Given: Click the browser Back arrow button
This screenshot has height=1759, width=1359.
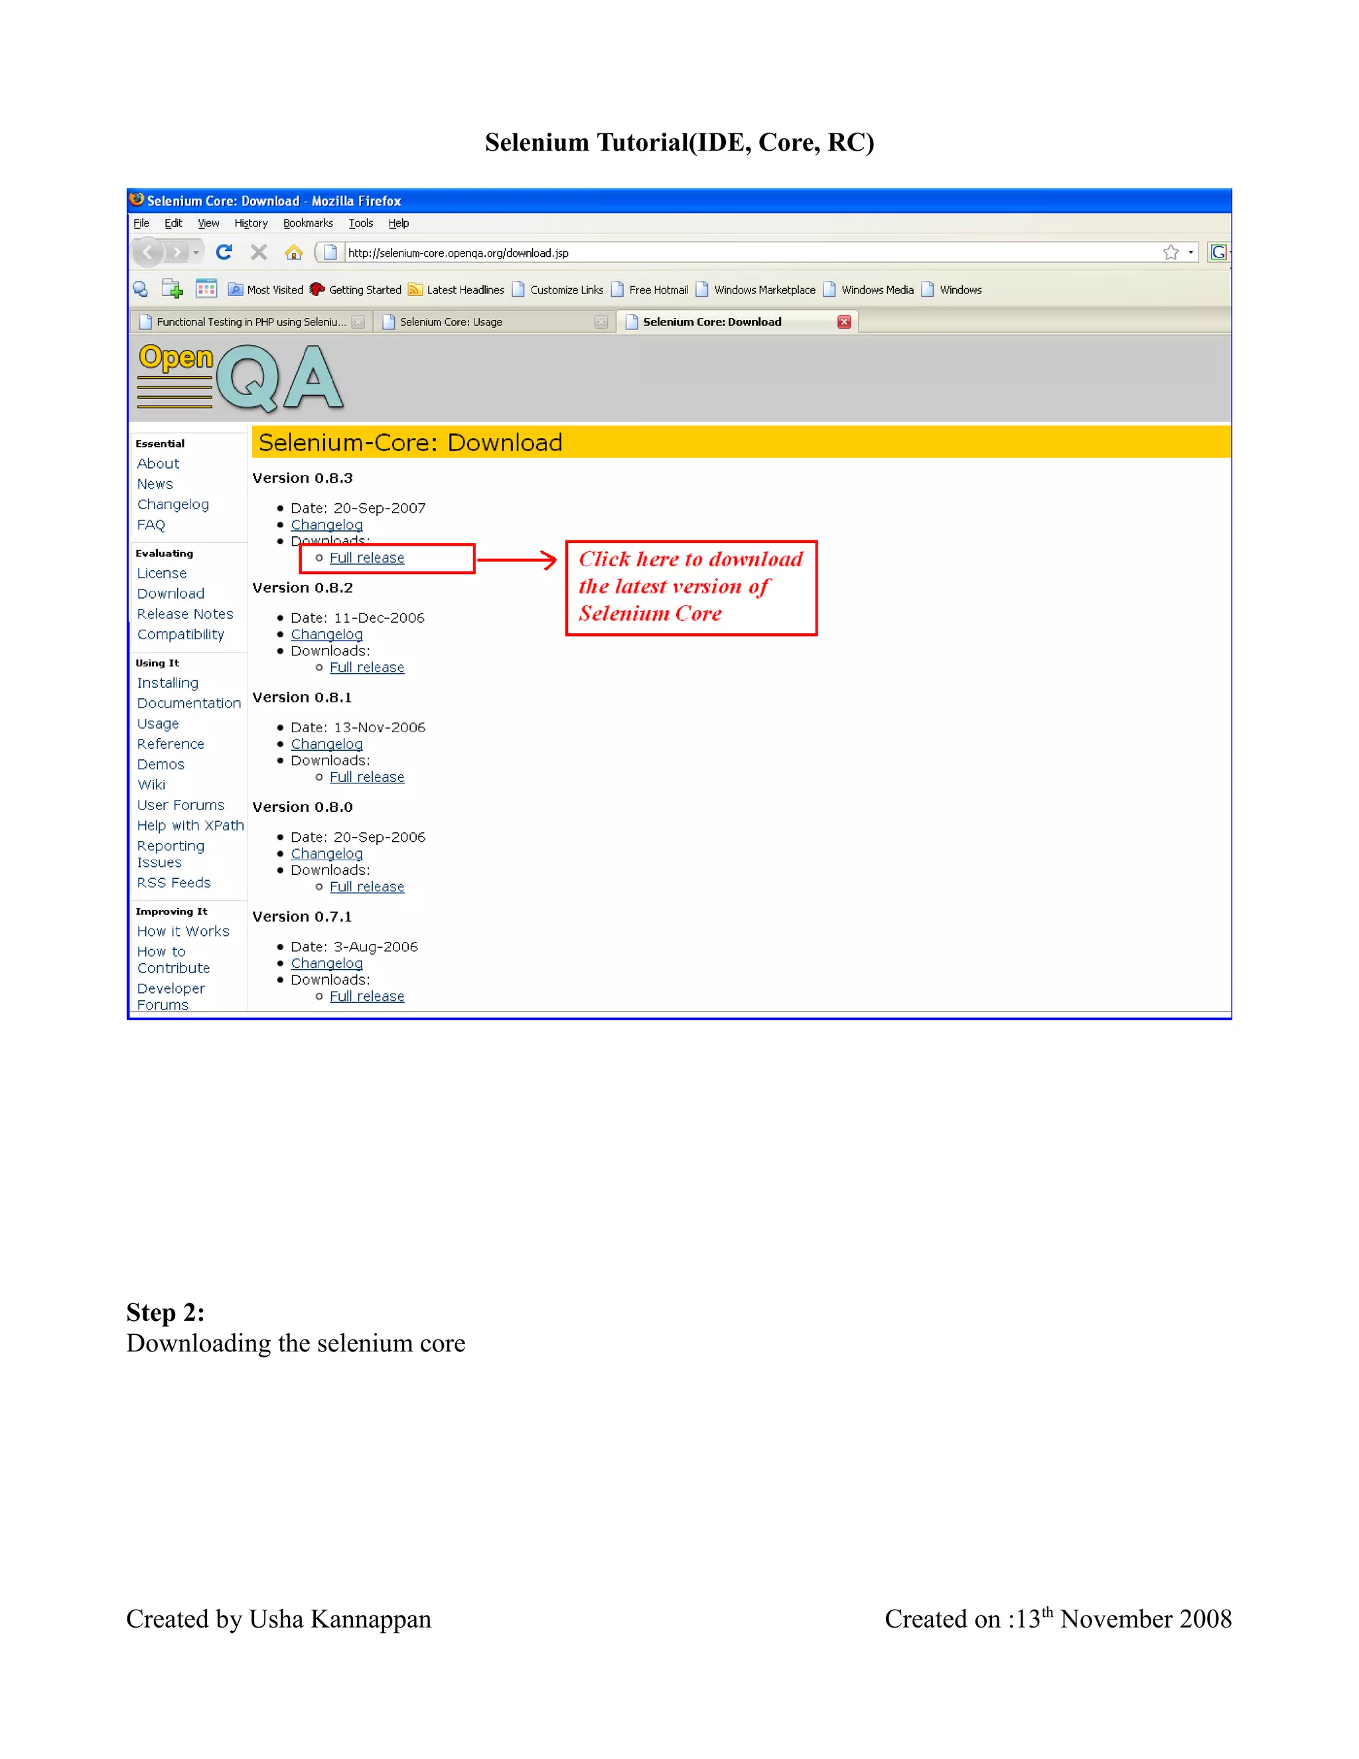Looking at the screenshot, I should point(148,253).
